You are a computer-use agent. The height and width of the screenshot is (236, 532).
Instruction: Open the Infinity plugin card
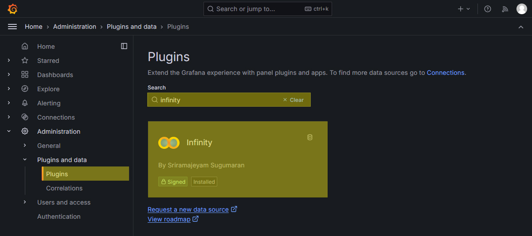[238, 159]
